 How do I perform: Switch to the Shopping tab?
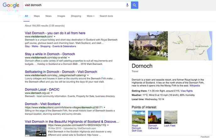(76, 16)
